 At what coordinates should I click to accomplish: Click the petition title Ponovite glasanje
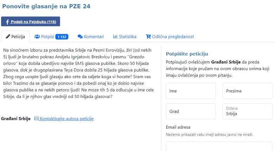[49, 6]
